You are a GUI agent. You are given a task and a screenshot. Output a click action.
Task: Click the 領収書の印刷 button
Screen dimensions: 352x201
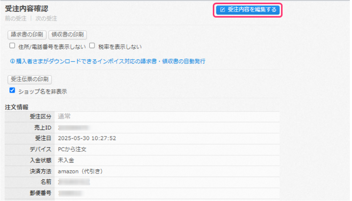coord(67,34)
